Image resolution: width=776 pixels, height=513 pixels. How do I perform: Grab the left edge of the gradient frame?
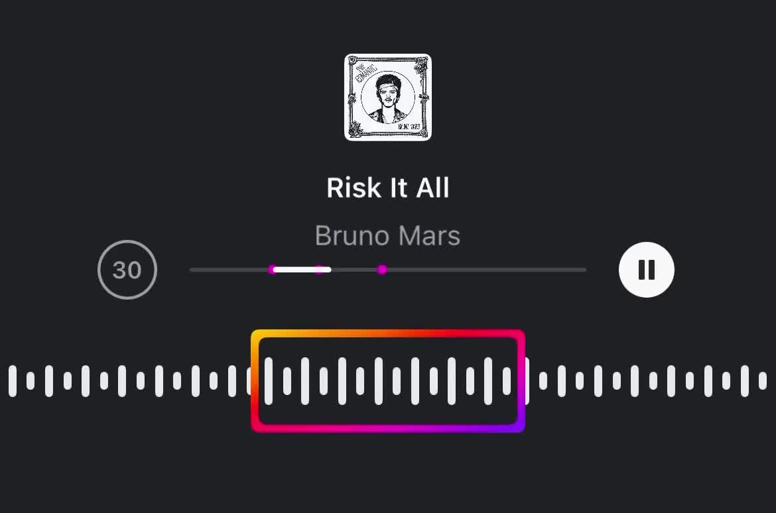(x=255, y=381)
